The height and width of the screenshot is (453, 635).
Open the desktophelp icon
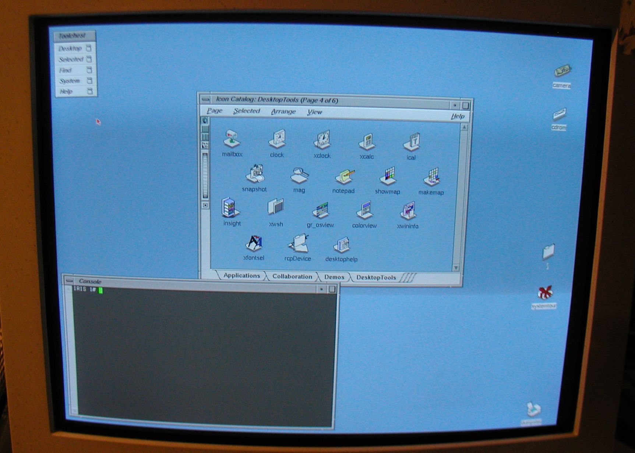point(342,245)
